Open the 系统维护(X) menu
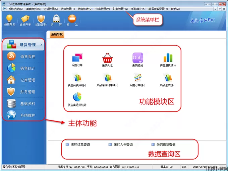 [138, 9]
